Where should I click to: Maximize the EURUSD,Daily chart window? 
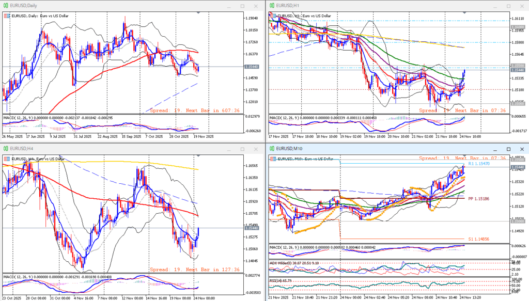(242, 6)
